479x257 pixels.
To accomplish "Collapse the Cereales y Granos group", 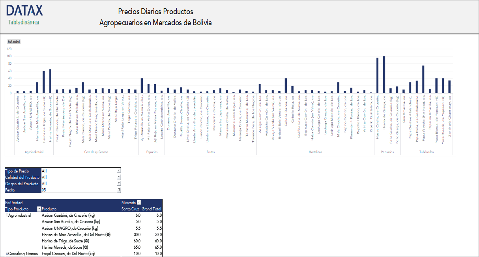I will 6,253.
